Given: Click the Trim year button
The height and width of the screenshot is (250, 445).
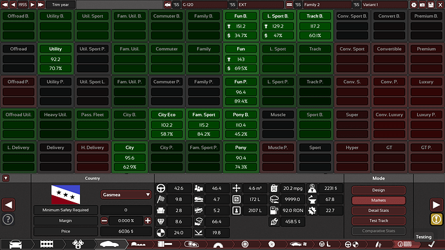Looking at the screenshot, I should click(61, 5).
